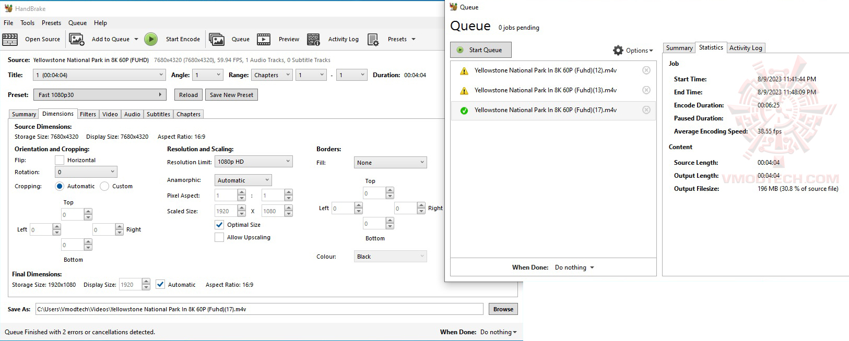This screenshot has width=849, height=341.
Task: Click the Browse button
Action: [x=503, y=309]
